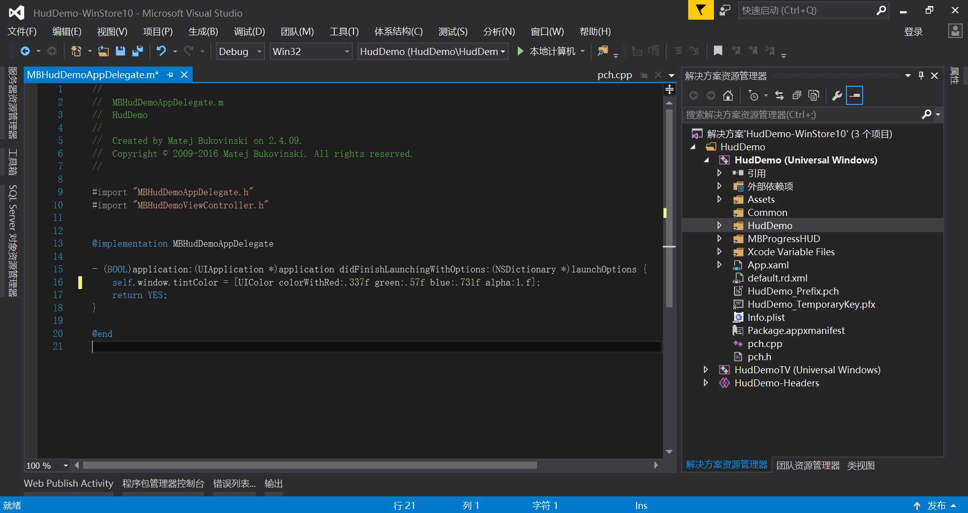Open the 编辑(E) menu
Viewport: 968px width, 513px height.
click(x=67, y=32)
